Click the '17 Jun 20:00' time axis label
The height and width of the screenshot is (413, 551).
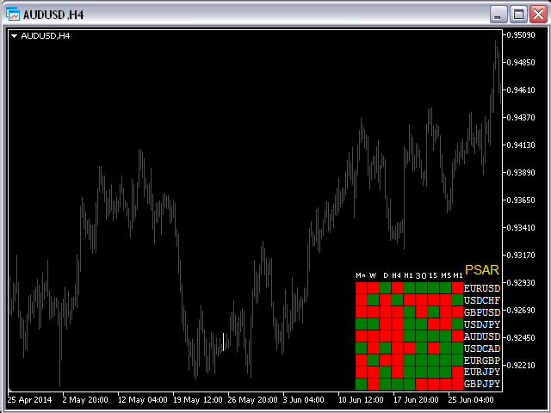pyautogui.click(x=416, y=399)
